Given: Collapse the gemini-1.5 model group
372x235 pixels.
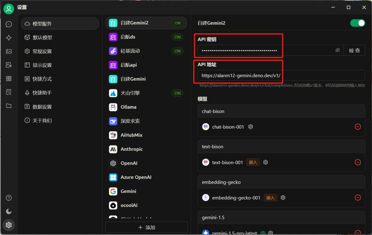Looking at the screenshot, I should (281, 218).
